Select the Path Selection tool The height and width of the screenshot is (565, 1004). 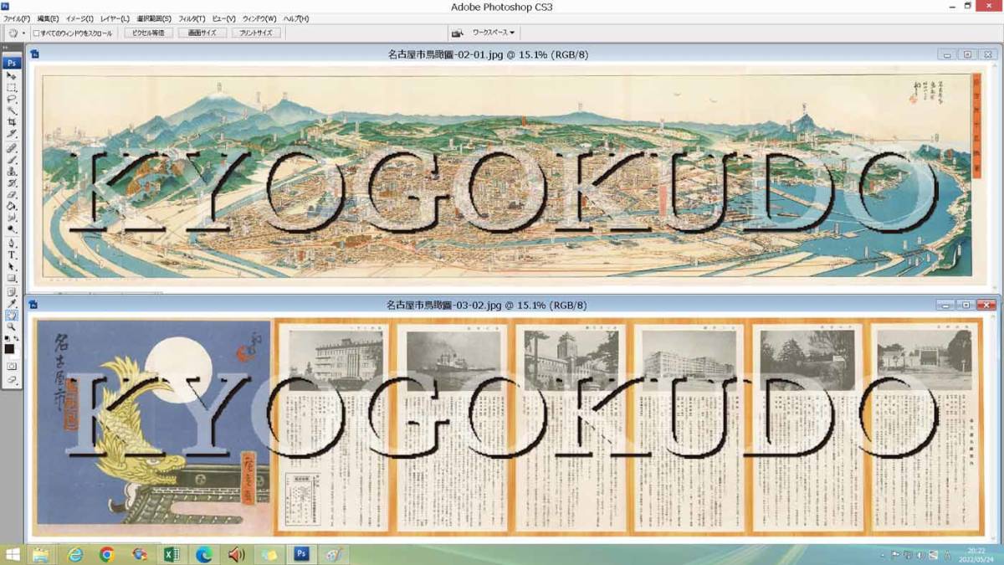pos(12,267)
